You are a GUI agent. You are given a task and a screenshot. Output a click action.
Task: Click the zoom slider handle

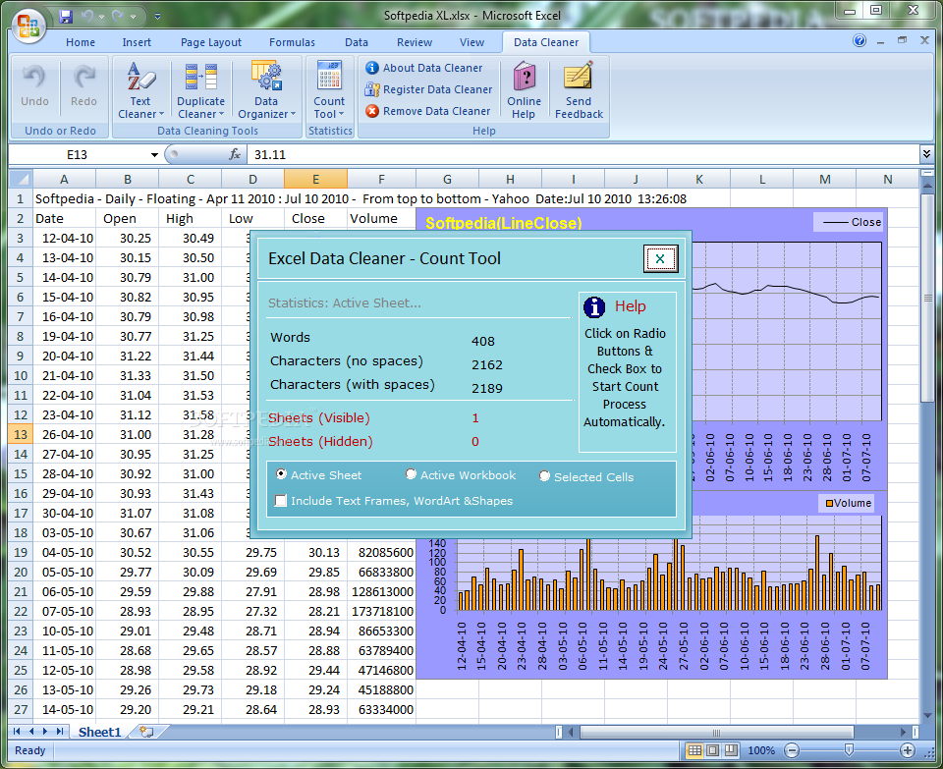849,749
